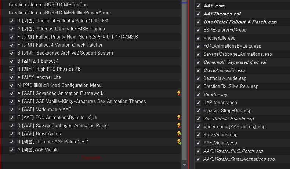
Task: Select the Buffout 4 mod name
Action: 38,61
